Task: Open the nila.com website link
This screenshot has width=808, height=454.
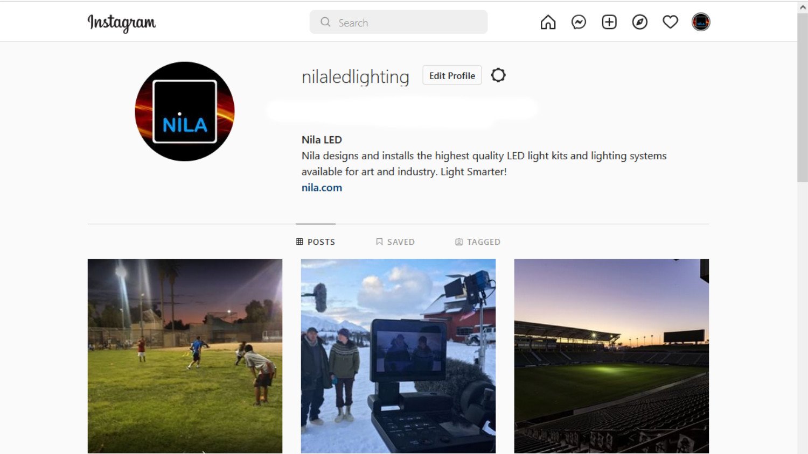Action: [x=322, y=188]
